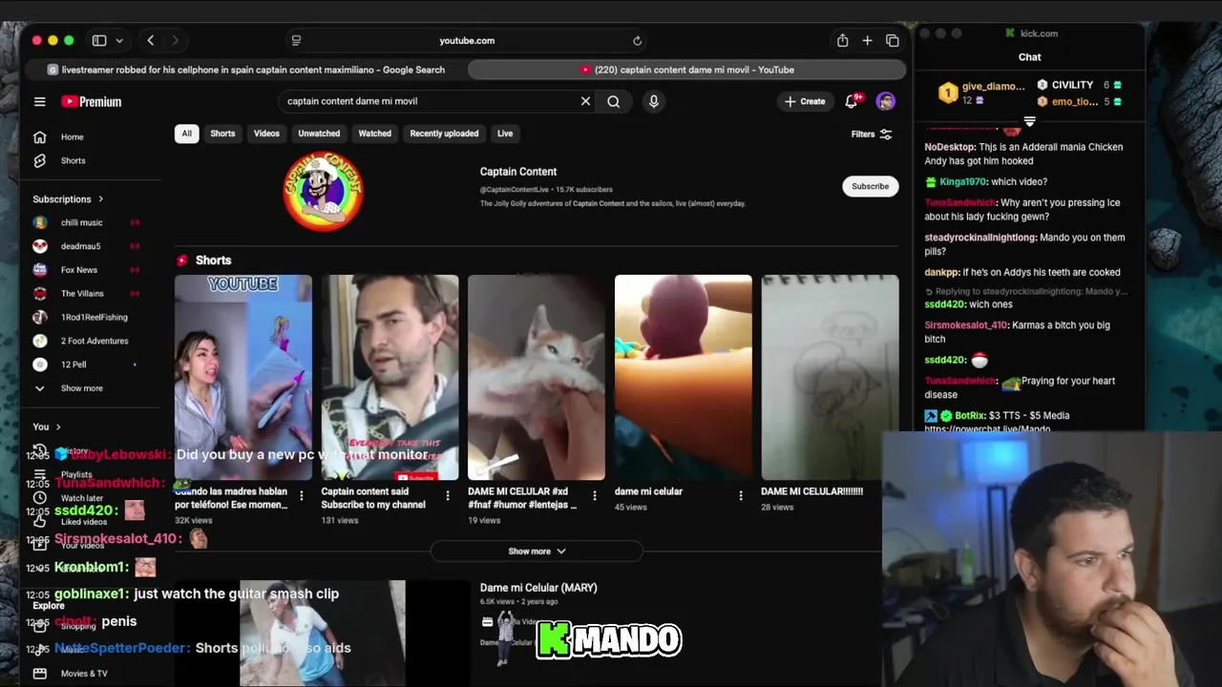Expand the Subscriptions section chevron
Image resolution: width=1222 pixels, height=687 pixels.
tap(100, 199)
